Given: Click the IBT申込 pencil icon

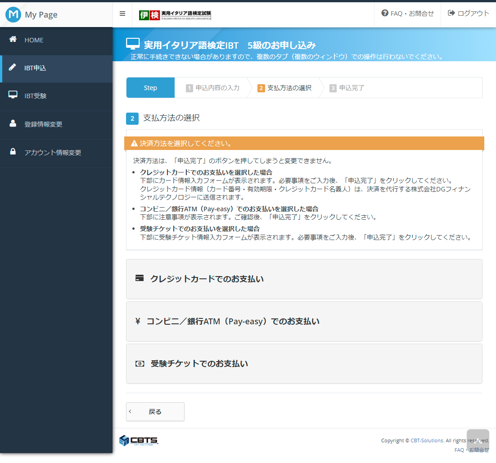Looking at the screenshot, I should [x=12, y=67].
